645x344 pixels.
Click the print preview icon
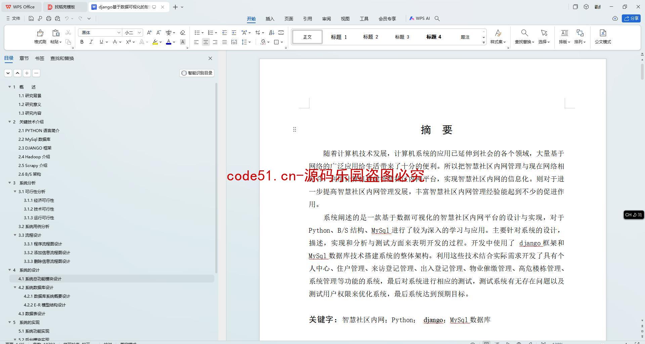pos(57,18)
